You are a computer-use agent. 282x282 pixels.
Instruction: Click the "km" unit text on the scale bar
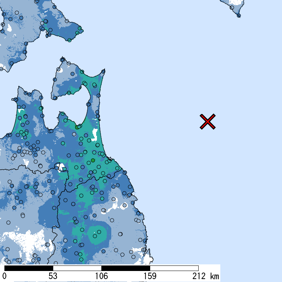(215, 276)
